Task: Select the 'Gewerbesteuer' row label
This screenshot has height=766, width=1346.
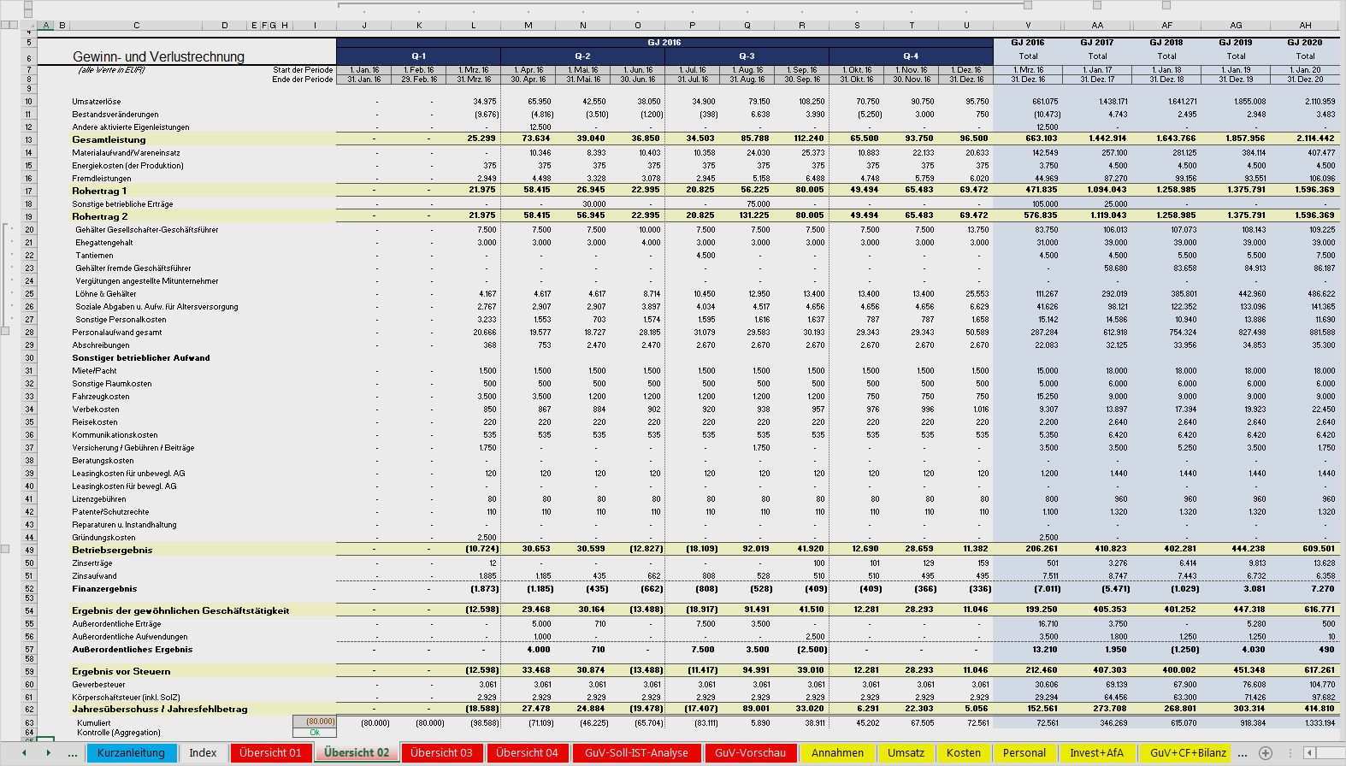Action: point(98,684)
